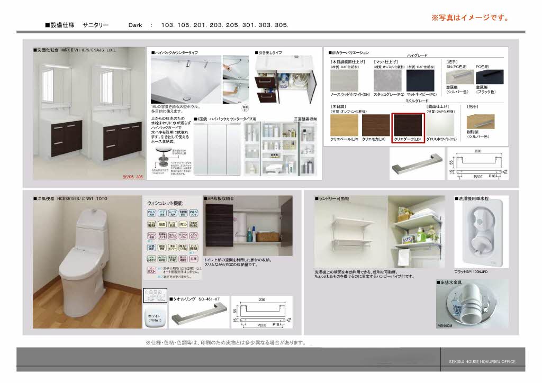Click the washlet remote control panel image
The width and height of the screenshot is (542, 383).
click(155, 296)
